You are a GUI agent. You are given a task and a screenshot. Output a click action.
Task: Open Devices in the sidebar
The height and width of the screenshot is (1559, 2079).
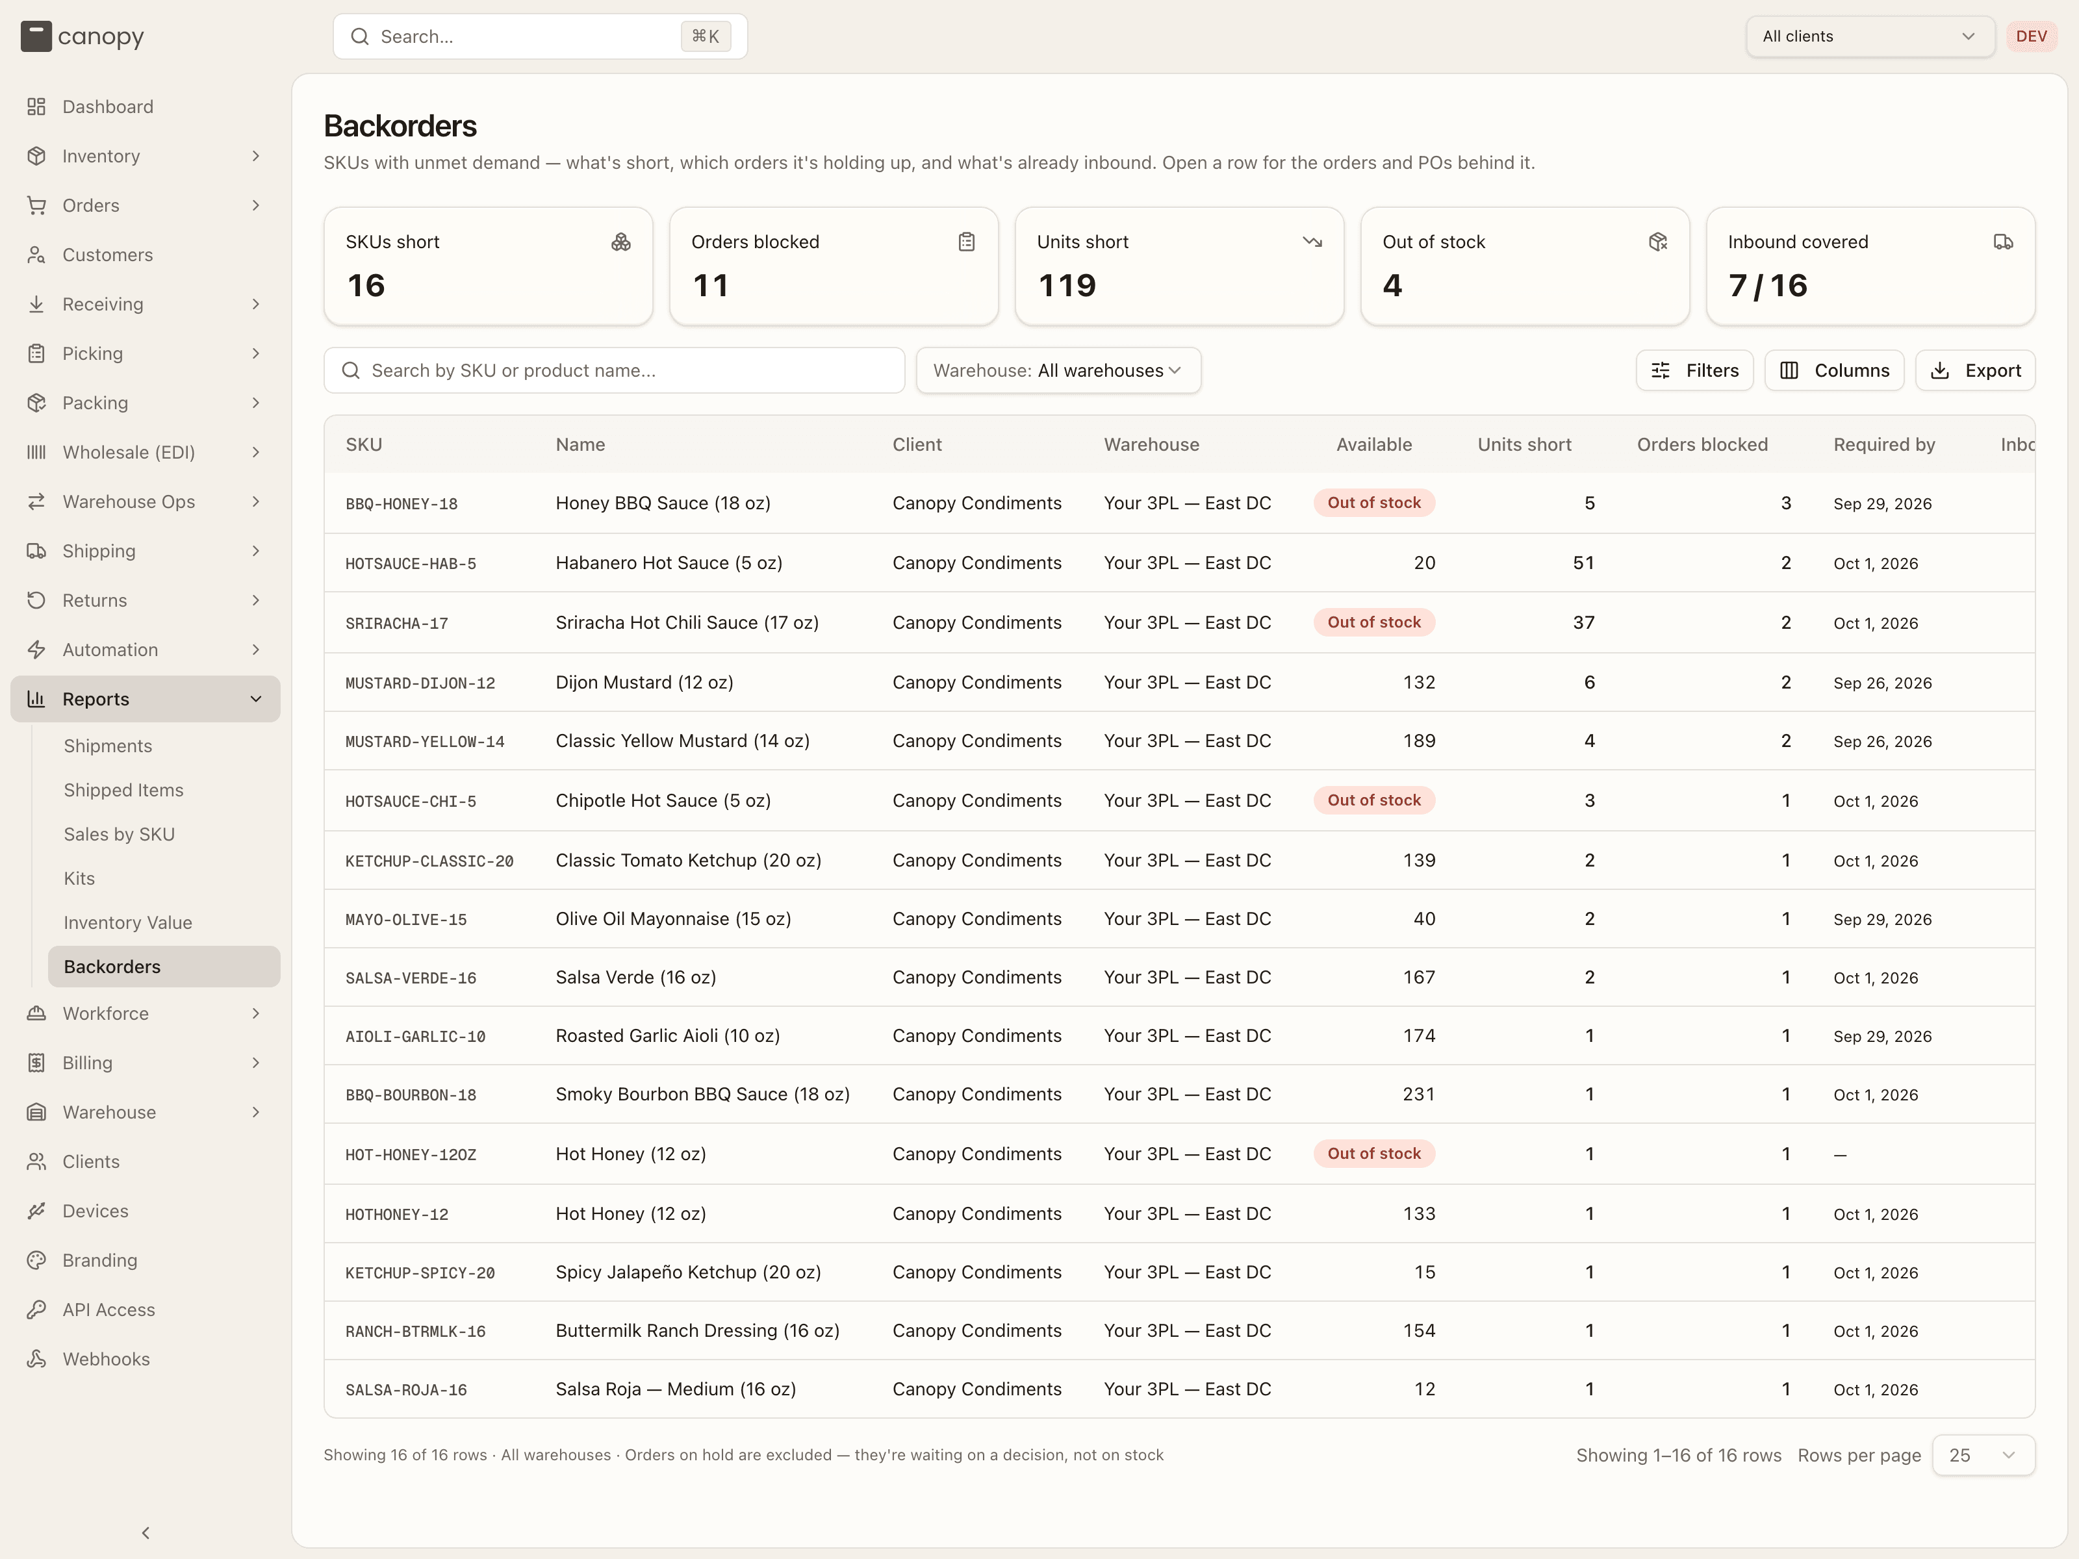click(145, 1210)
